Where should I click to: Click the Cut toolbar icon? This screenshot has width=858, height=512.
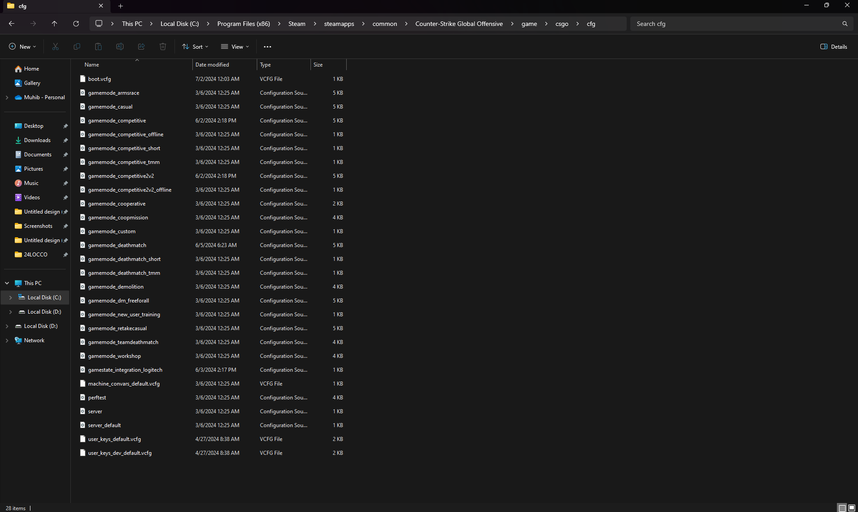(x=55, y=46)
